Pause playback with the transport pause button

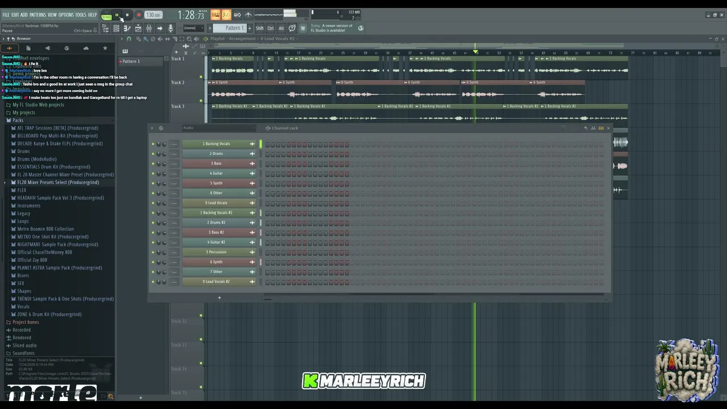pos(117,15)
